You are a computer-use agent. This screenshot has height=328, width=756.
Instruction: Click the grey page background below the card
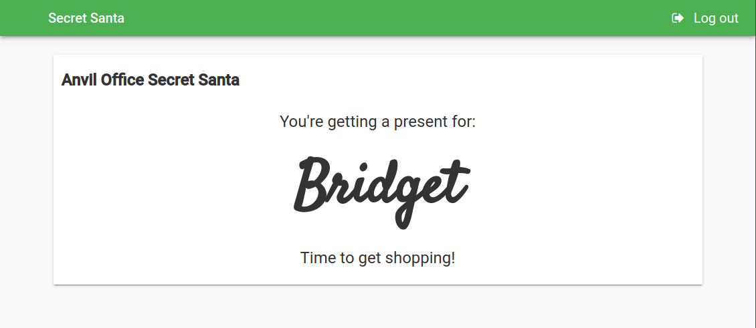377,307
